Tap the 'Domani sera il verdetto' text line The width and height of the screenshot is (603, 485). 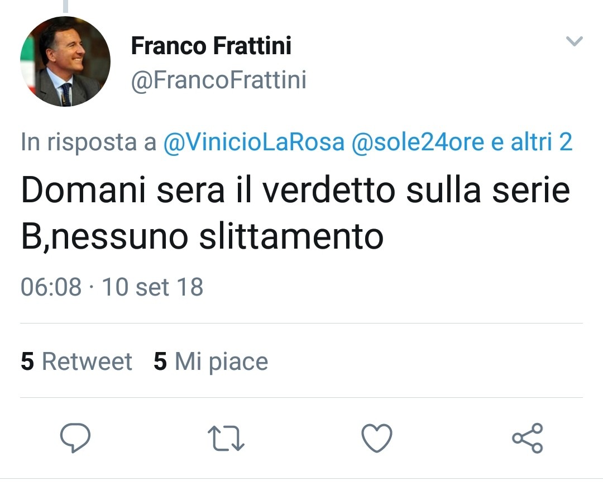295,191
